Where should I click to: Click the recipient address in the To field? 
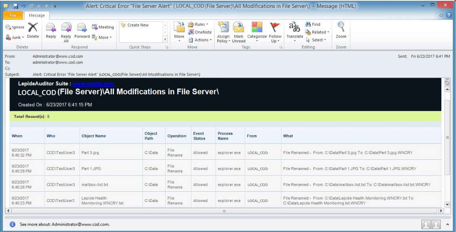(x=58, y=62)
